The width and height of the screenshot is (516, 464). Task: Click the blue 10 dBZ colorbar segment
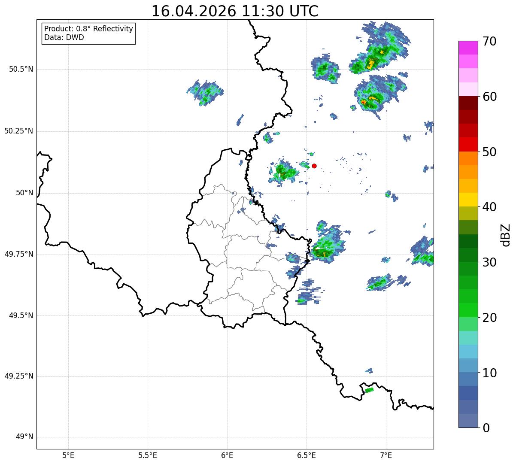click(468, 365)
